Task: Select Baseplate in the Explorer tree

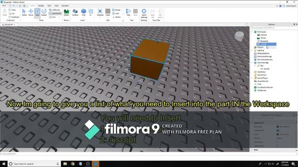Action: (263, 41)
